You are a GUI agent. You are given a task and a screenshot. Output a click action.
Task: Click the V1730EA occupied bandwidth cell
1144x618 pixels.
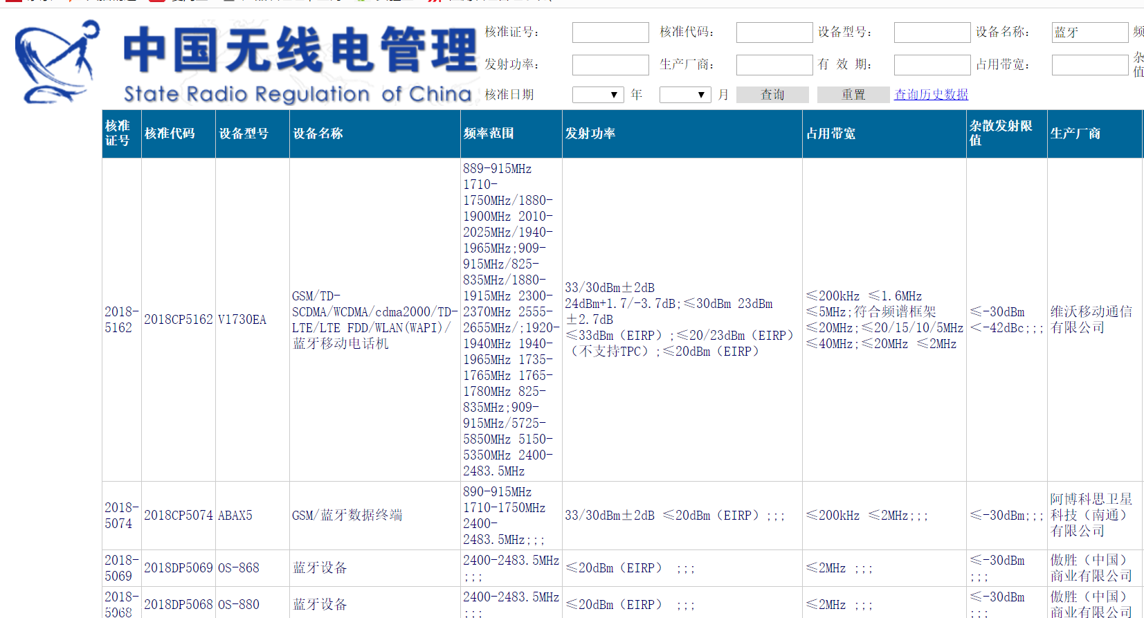click(884, 320)
